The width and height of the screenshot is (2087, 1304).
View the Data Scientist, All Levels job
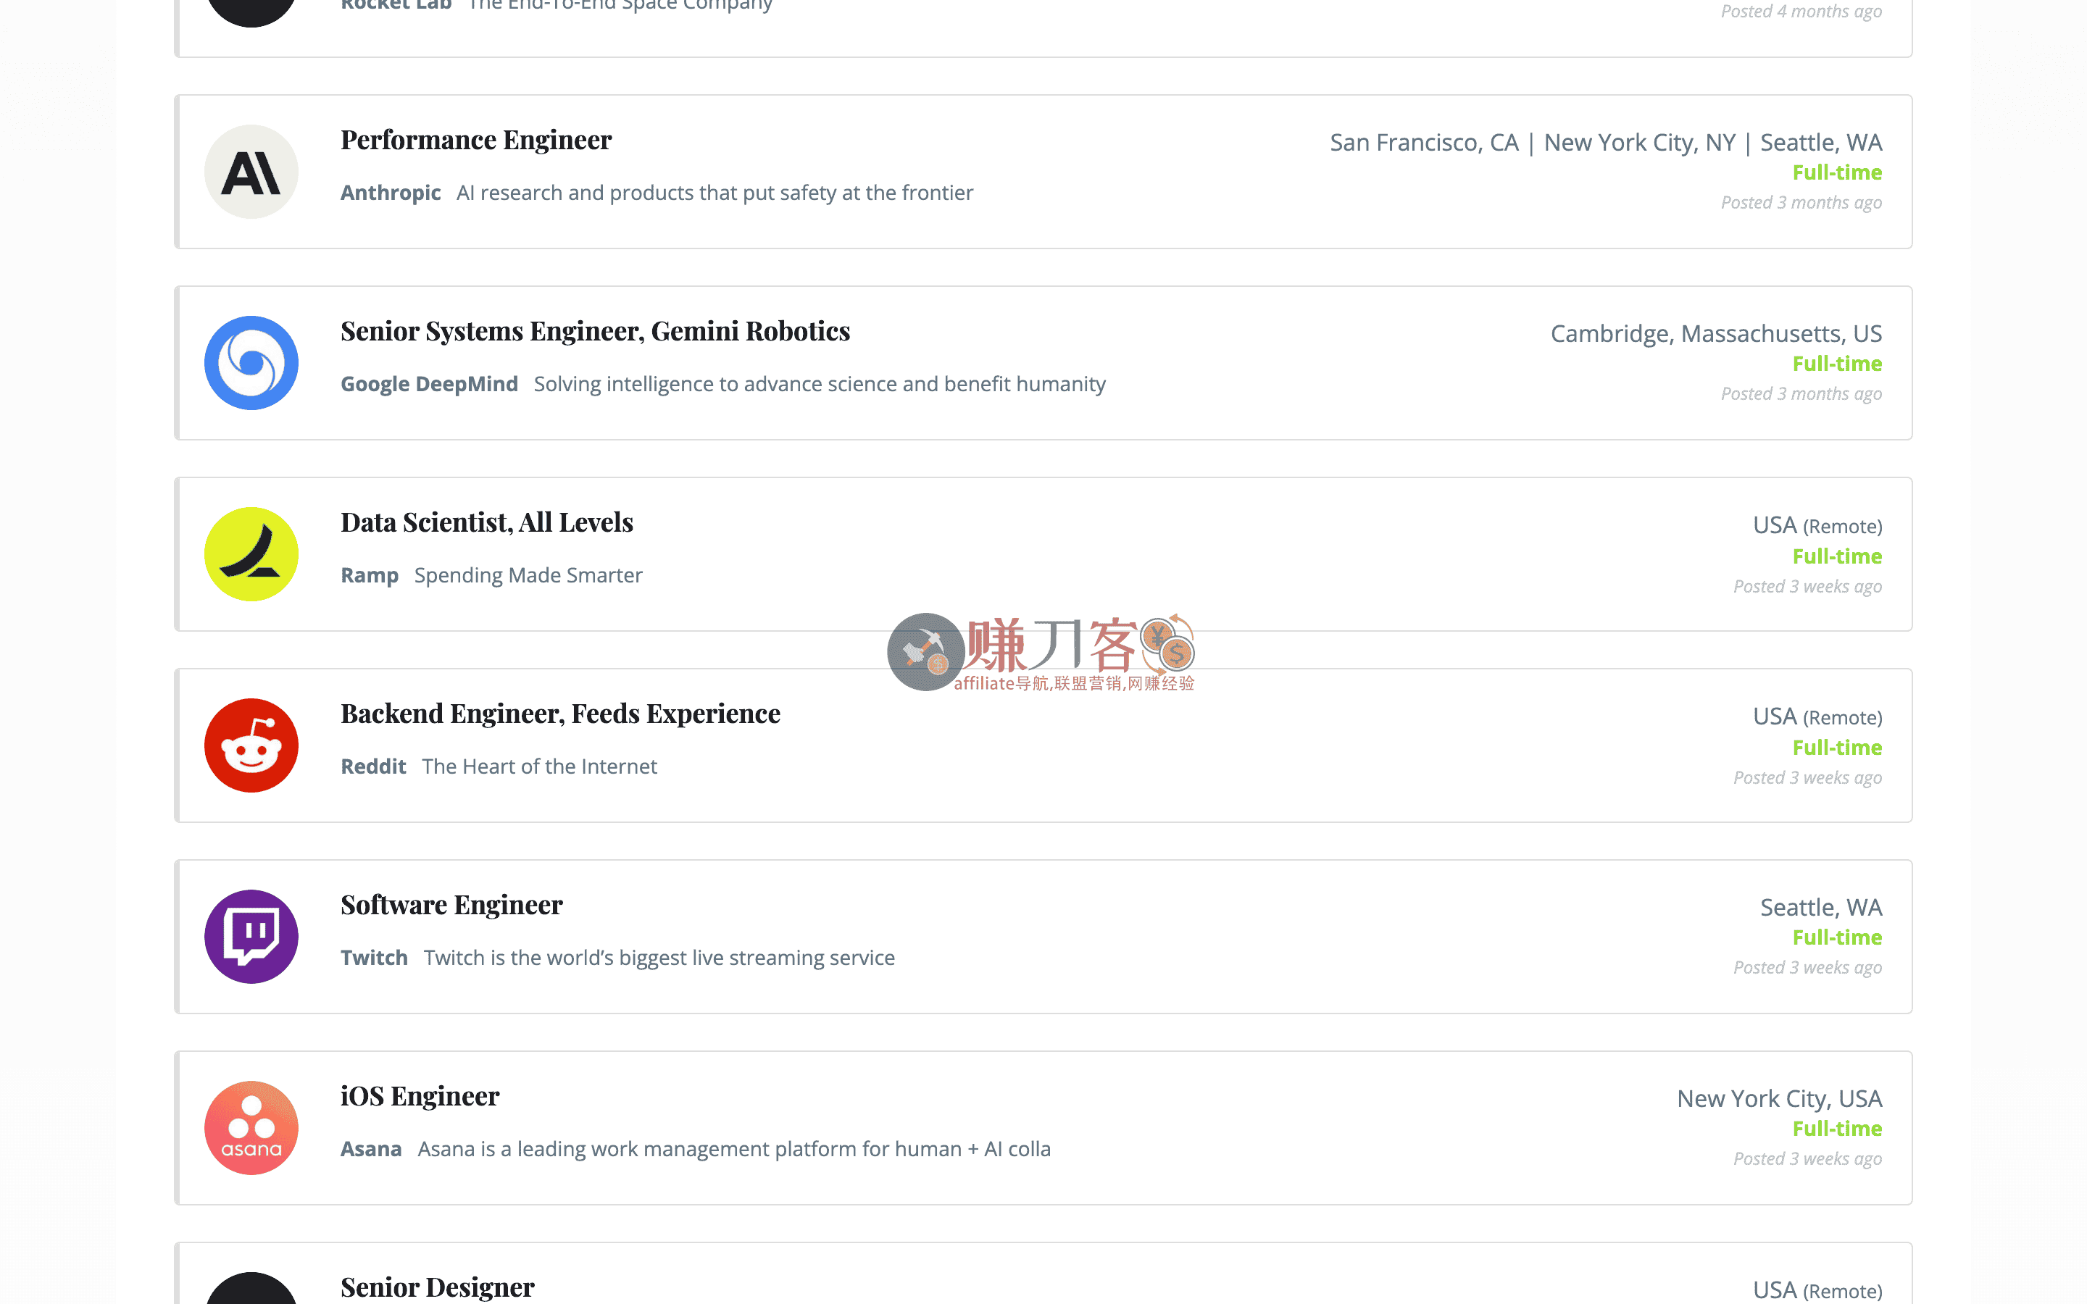pos(486,522)
